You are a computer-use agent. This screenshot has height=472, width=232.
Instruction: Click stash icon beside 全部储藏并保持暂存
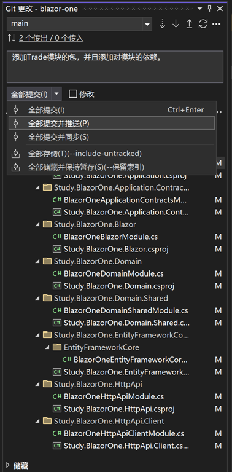click(x=15, y=167)
